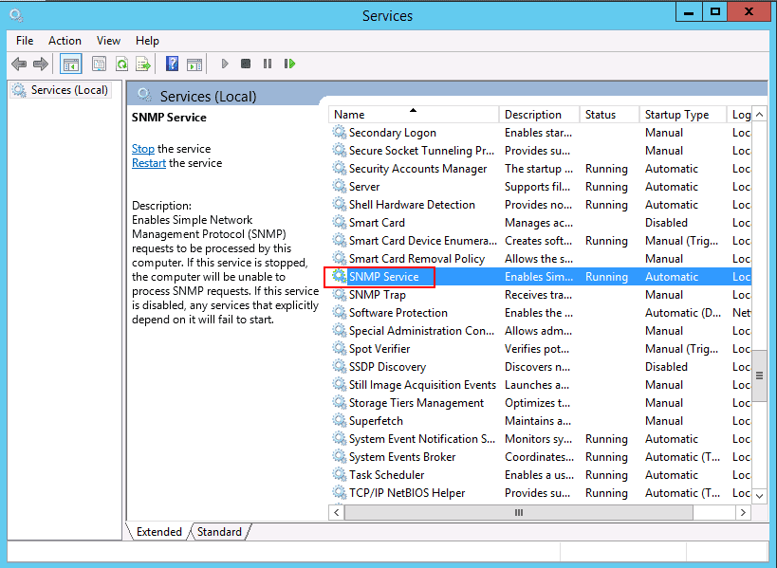Click the horizontal scrollbar thumb

tap(518, 513)
